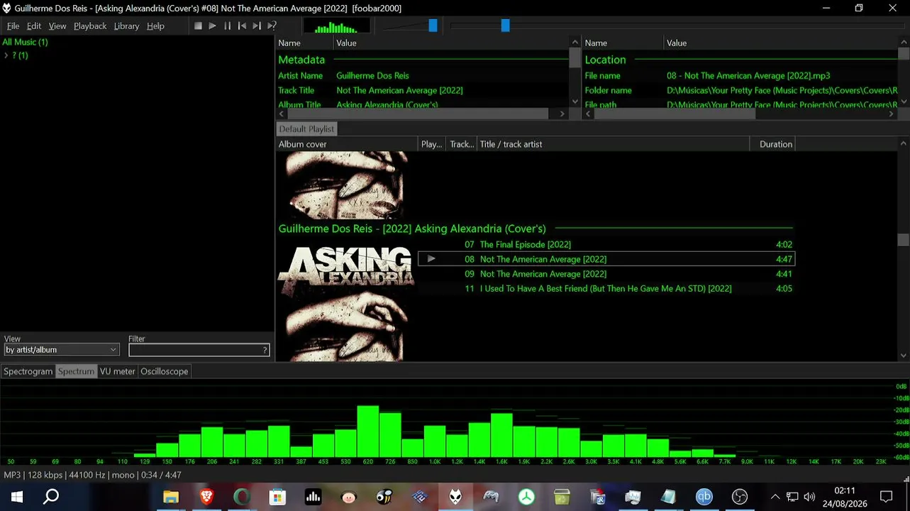Show hidden system tray icons
This screenshot has height=511, width=910.
pyautogui.click(x=775, y=497)
